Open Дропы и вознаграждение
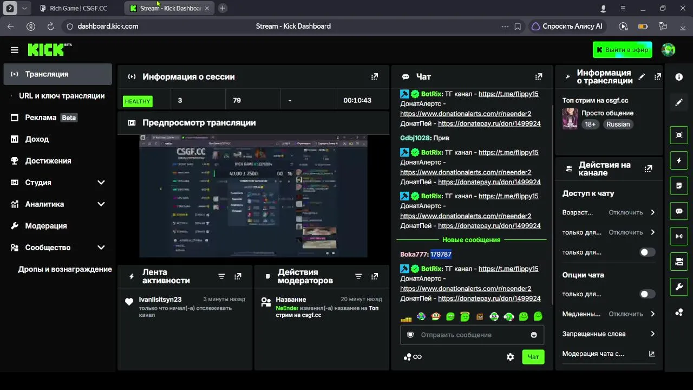Viewport: 693px width, 390px height. coord(58,269)
